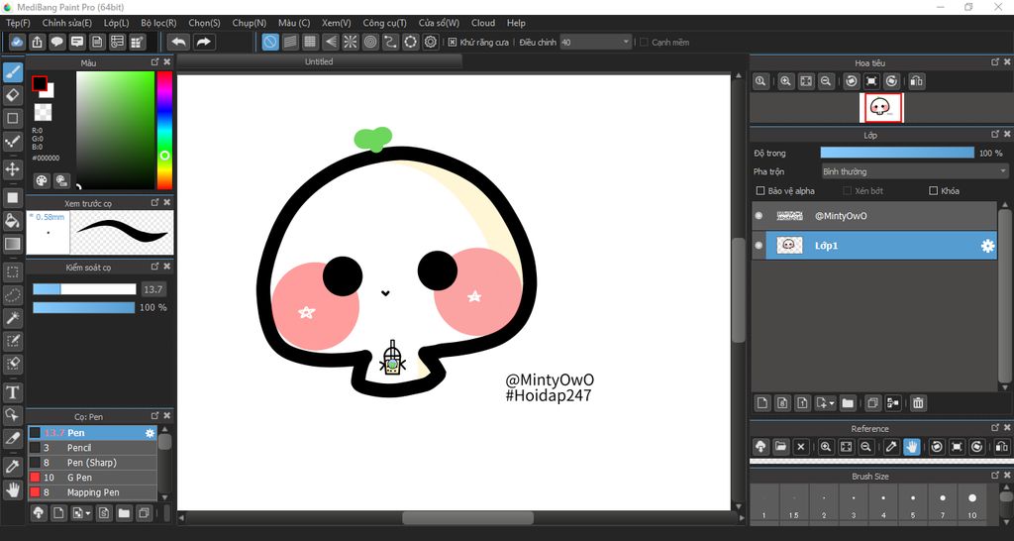Adjust the Độ trong opacity slider
Viewport: 1014px width, 541px height.
pos(897,154)
